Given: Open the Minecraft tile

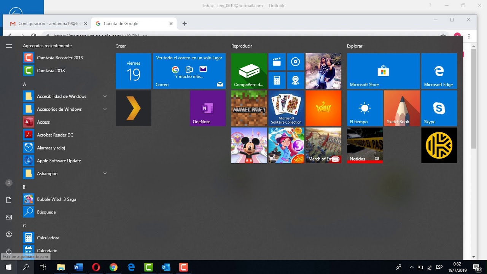Looking at the screenshot, I should [x=249, y=108].
